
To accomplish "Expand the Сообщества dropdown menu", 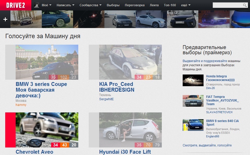I will [90, 5].
